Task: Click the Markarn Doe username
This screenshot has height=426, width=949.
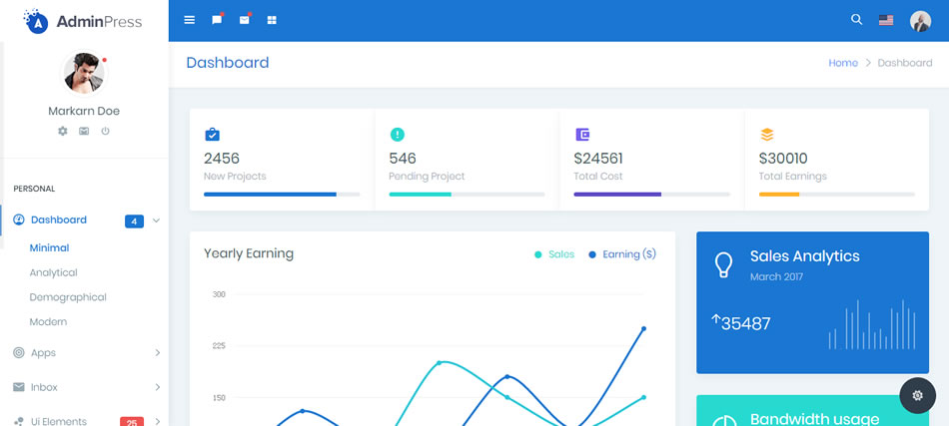Action: (x=84, y=111)
